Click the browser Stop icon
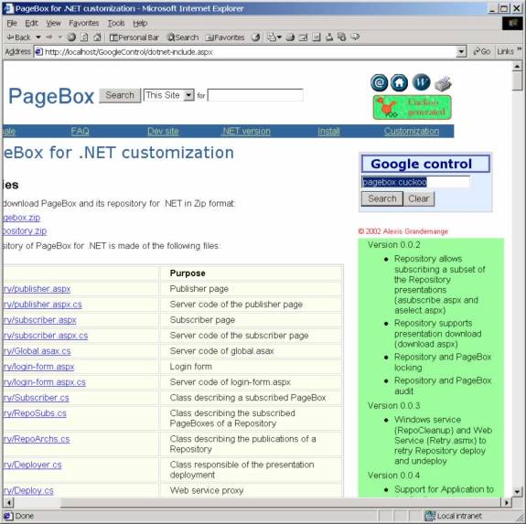526x524 pixels. click(71, 37)
